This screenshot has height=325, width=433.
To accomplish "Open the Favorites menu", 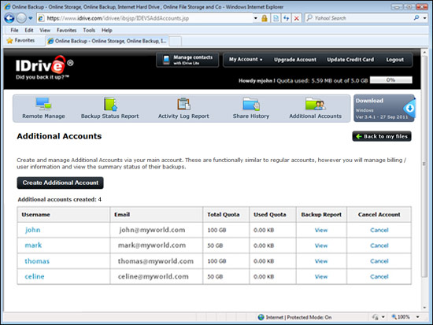I will click(x=67, y=30).
